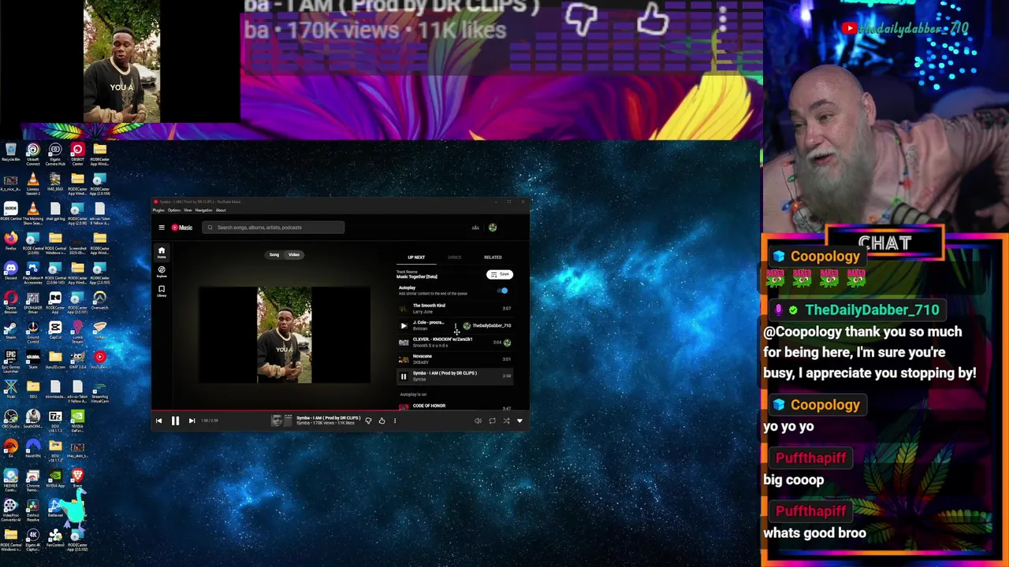1009x567 pixels.
Task: Play the J. Cole queue item
Action: click(404, 325)
